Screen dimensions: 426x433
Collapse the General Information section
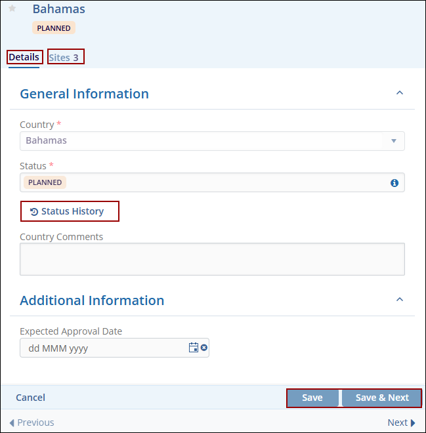point(399,93)
